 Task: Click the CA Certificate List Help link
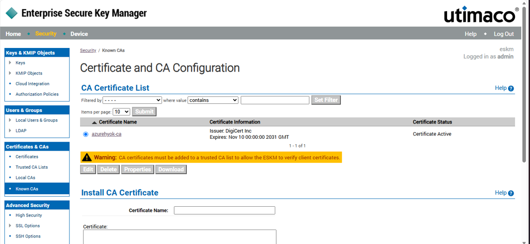click(x=501, y=88)
